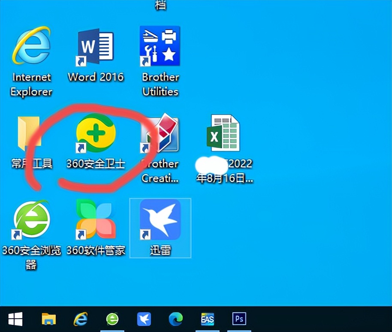
Task: Click the '360安全卫士' label text
Action: 96,164
